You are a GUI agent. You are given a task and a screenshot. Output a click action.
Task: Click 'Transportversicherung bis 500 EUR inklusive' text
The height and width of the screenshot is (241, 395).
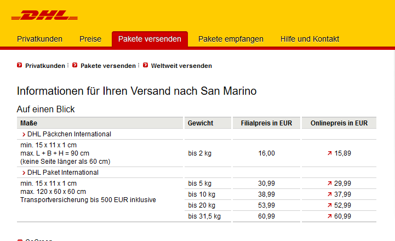88,200
